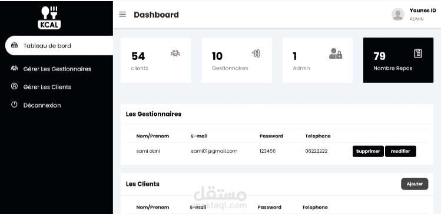Click the Admin card lock icon
Viewport: 441px width, 214px height.
336,53
